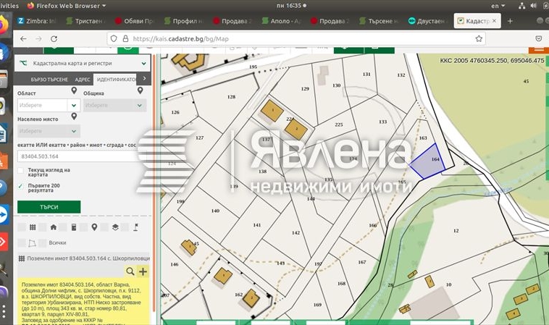The image size is (549, 325).
Task: Open a new browser tab
Action: pos(510,21)
